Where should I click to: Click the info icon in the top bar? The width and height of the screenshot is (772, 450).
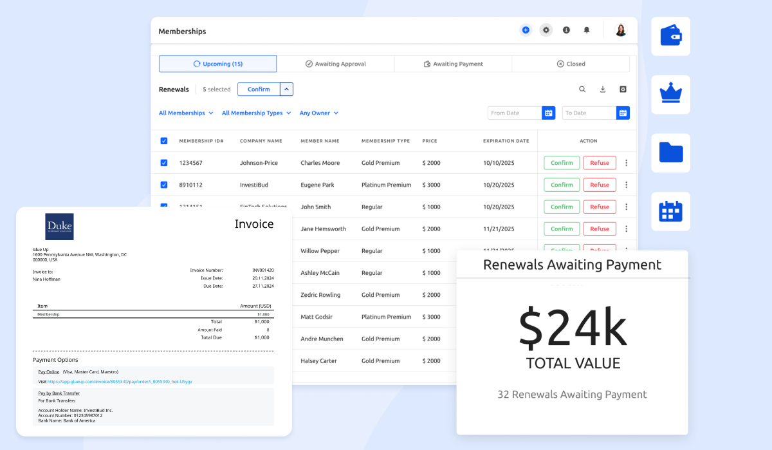[566, 30]
